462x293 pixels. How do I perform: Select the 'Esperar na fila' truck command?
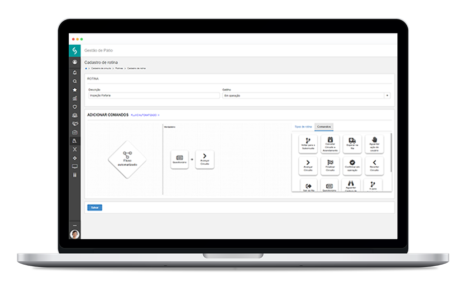[352, 143]
